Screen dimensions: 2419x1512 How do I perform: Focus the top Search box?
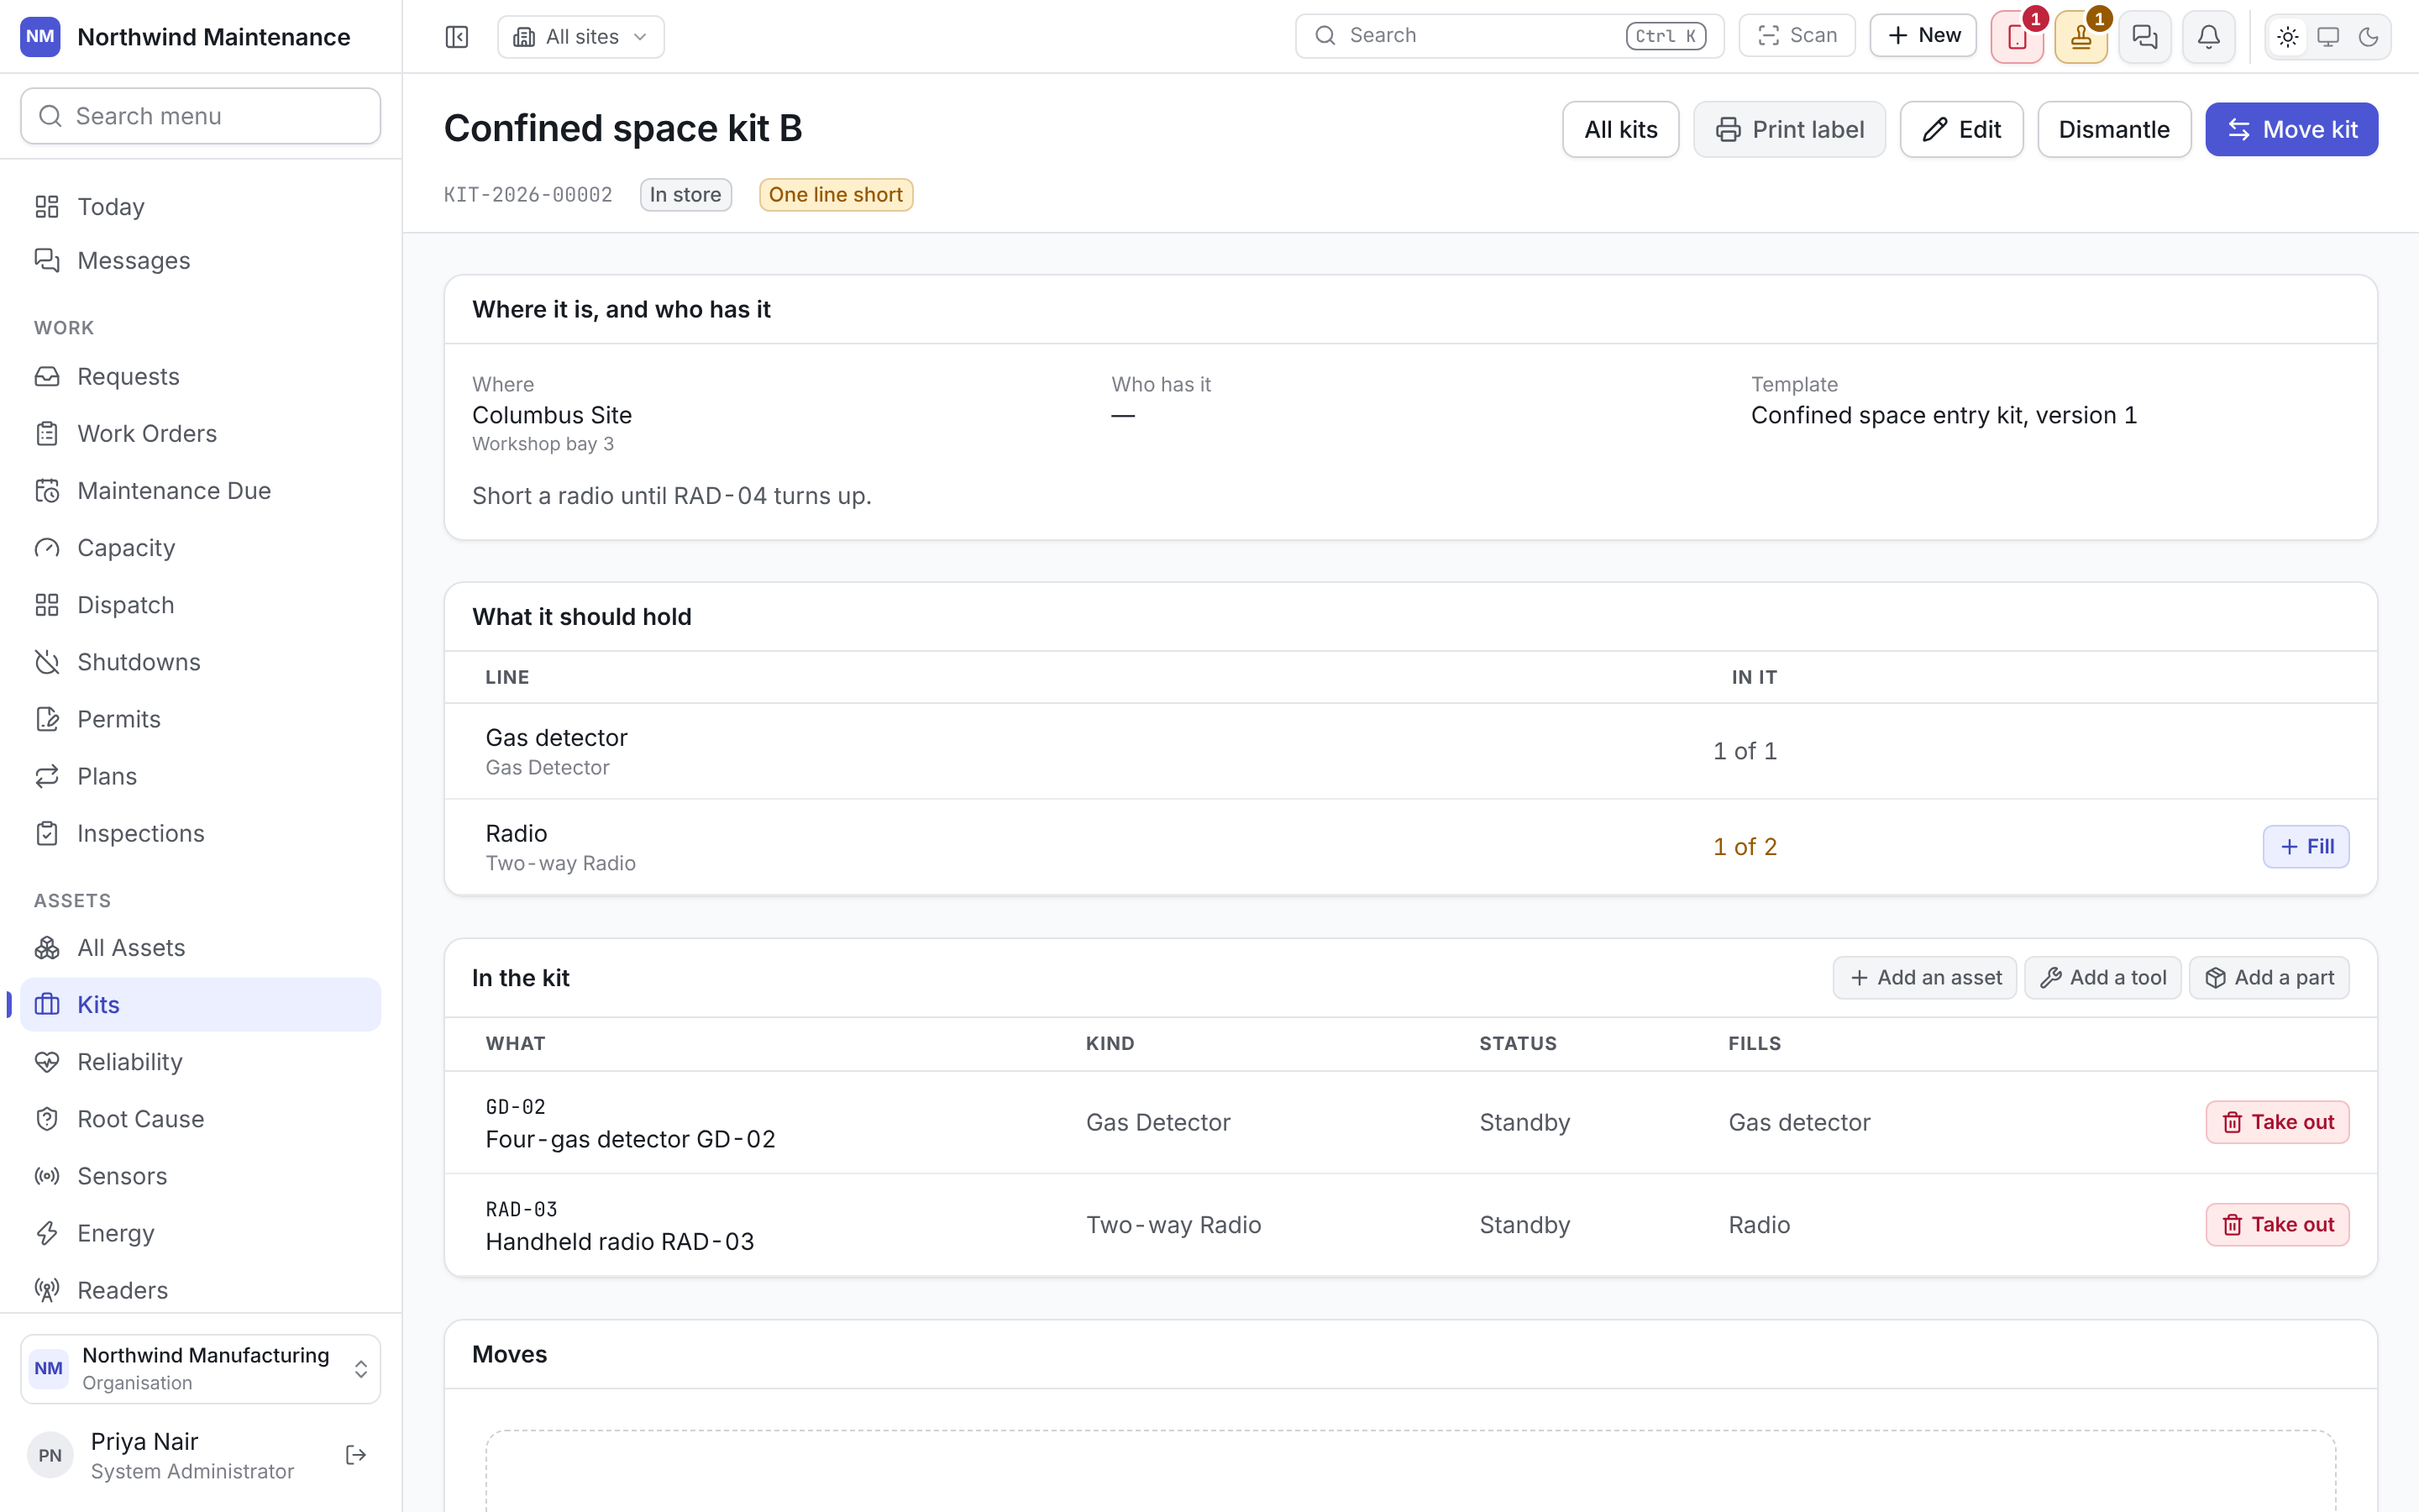(1509, 36)
